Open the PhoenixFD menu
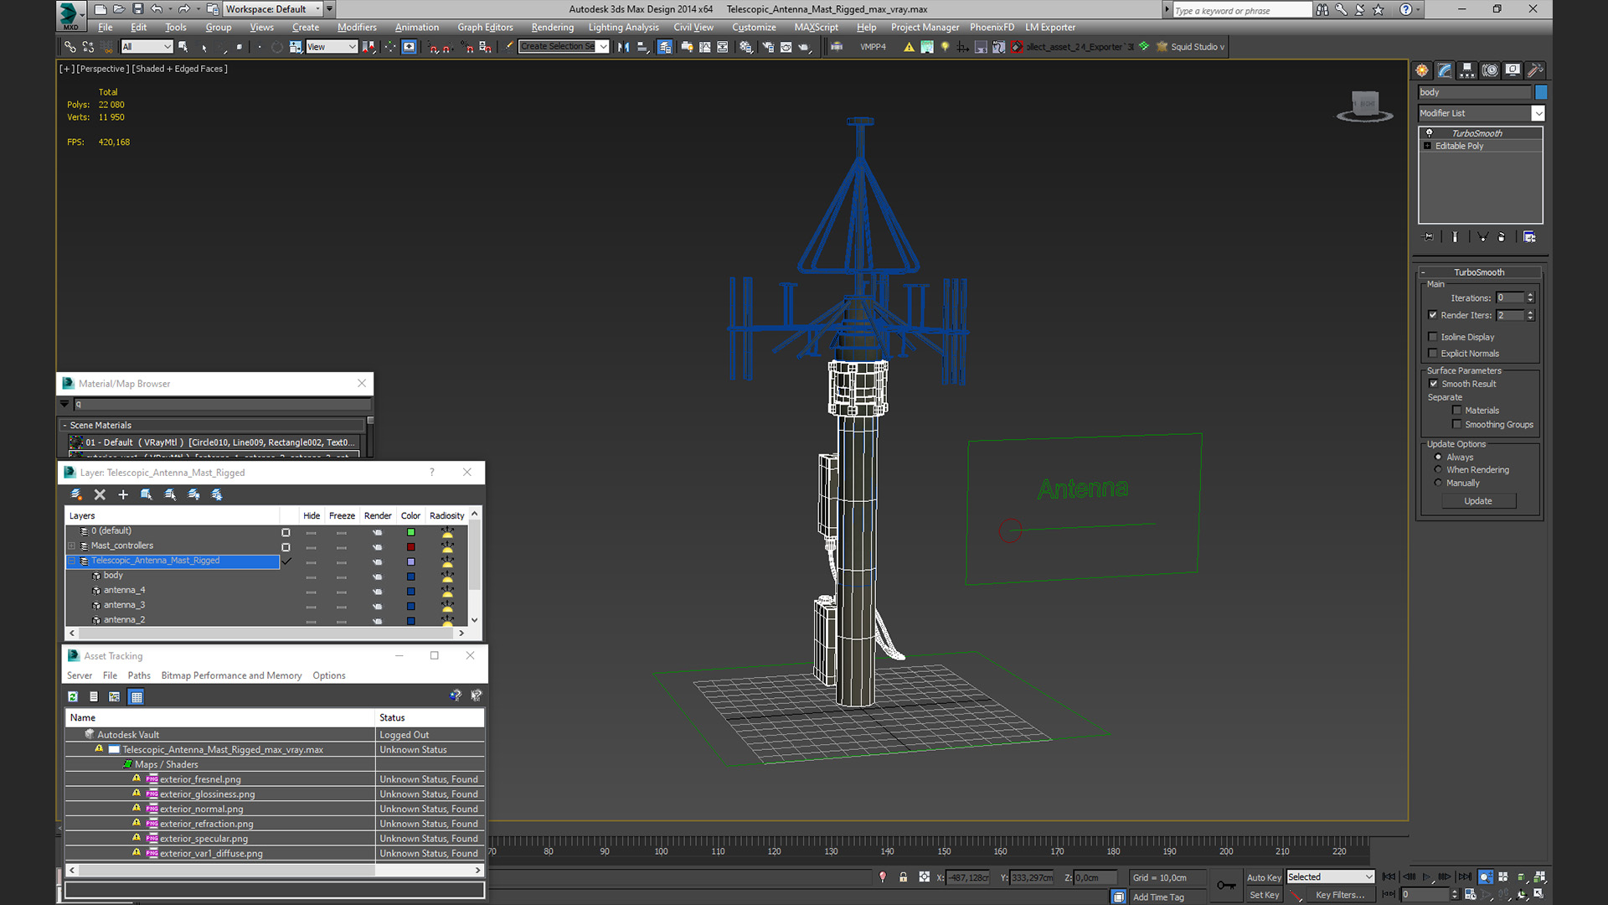1608x905 pixels. coord(992,28)
